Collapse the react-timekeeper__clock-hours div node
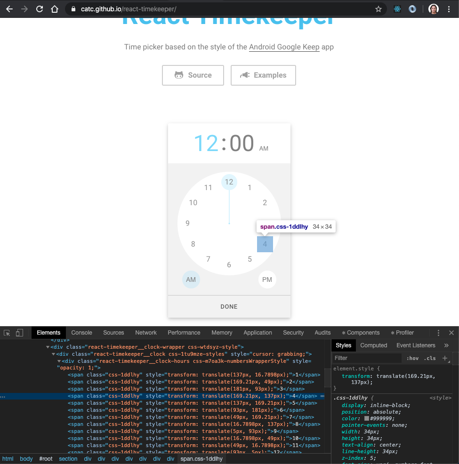This screenshot has width=459, height=464. pos(59,361)
